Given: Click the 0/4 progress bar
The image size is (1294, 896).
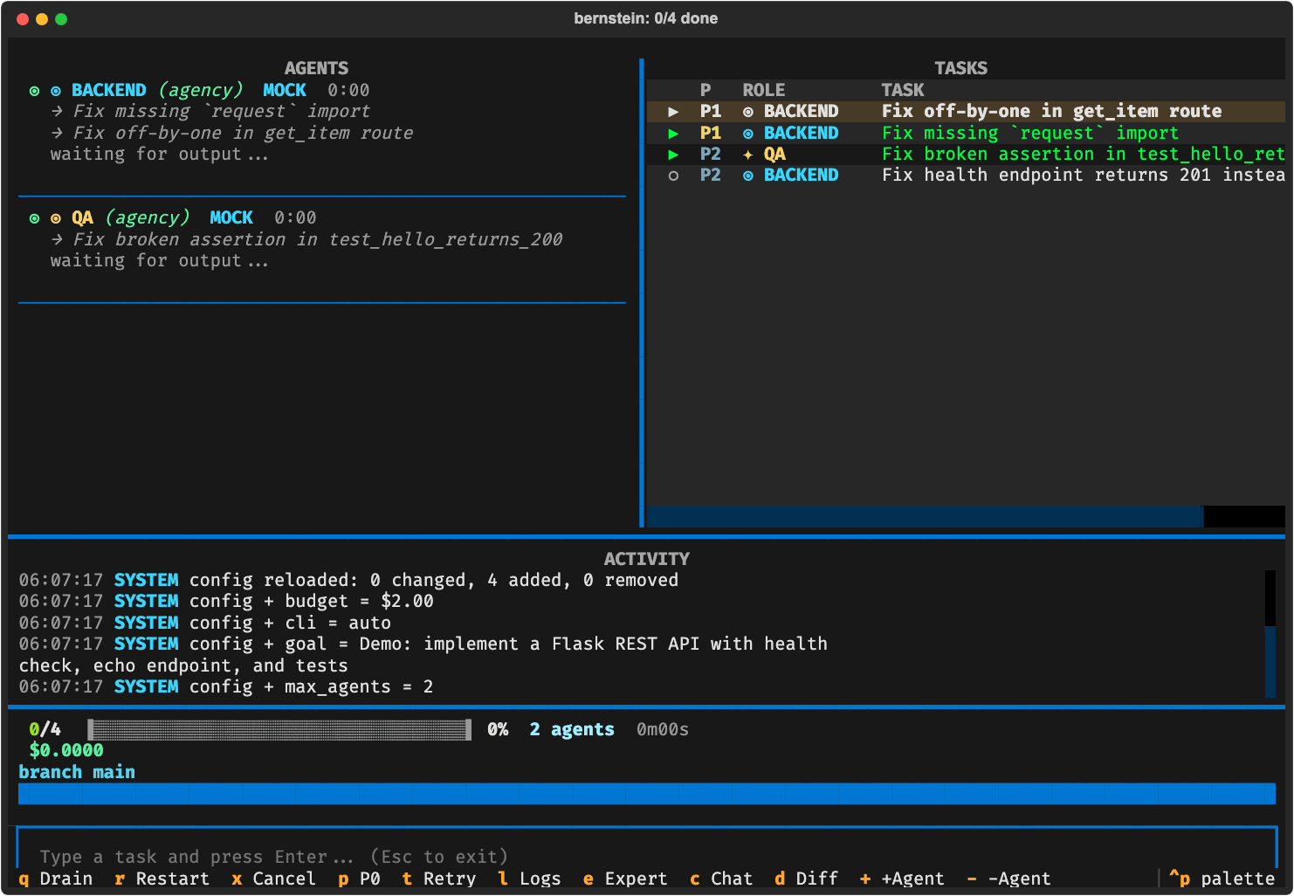Looking at the screenshot, I should pos(279,729).
